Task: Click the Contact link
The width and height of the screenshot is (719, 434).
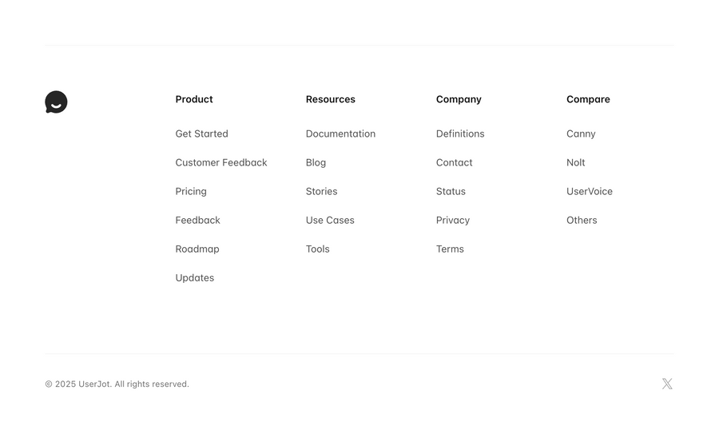Action: (x=454, y=162)
